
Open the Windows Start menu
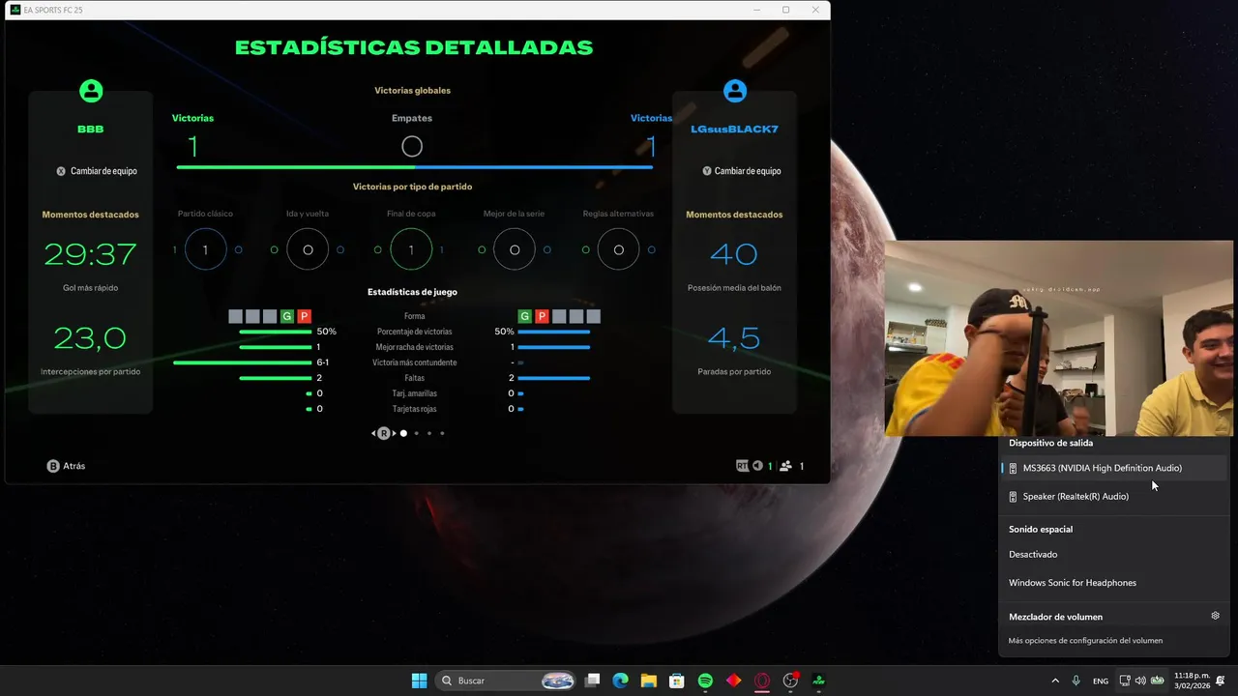[x=419, y=681]
